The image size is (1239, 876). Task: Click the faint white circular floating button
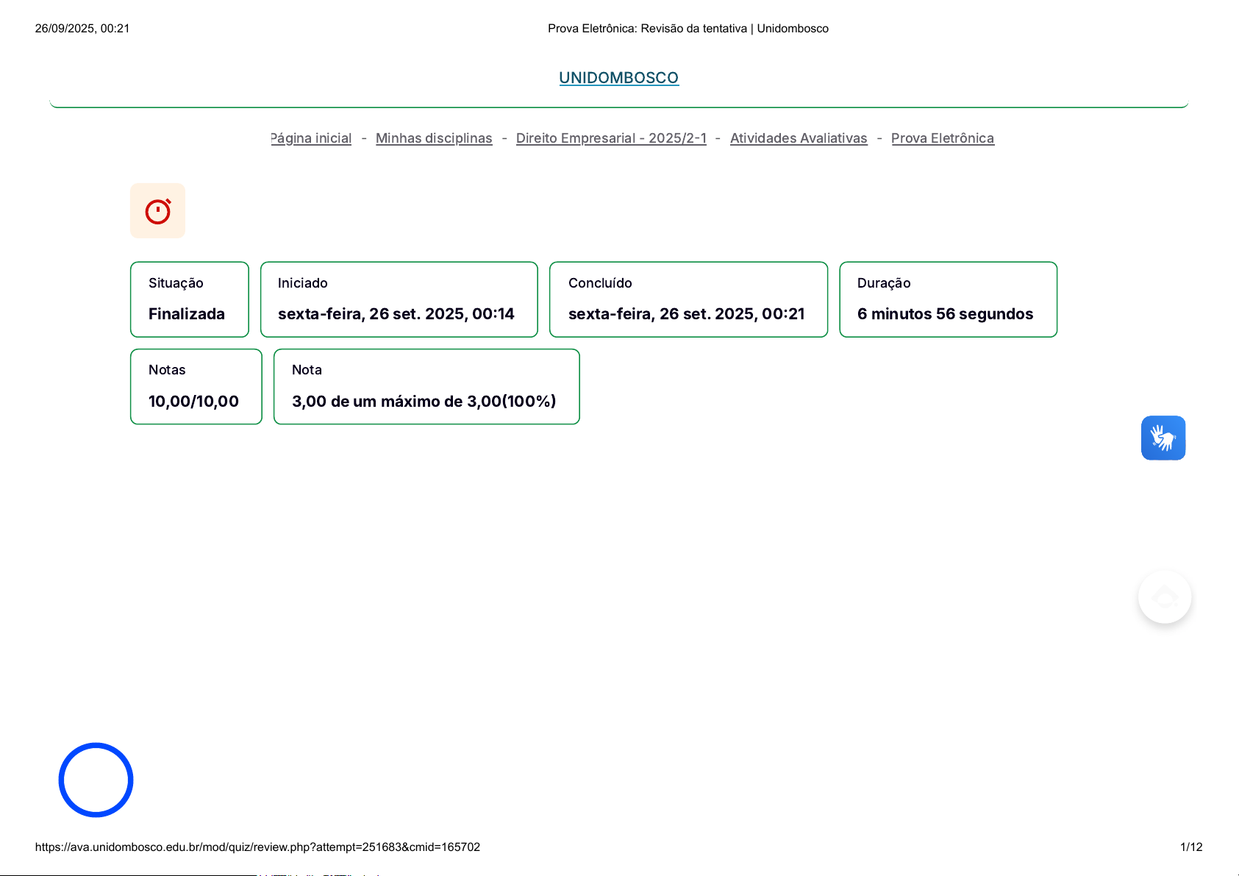[x=1164, y=597]
